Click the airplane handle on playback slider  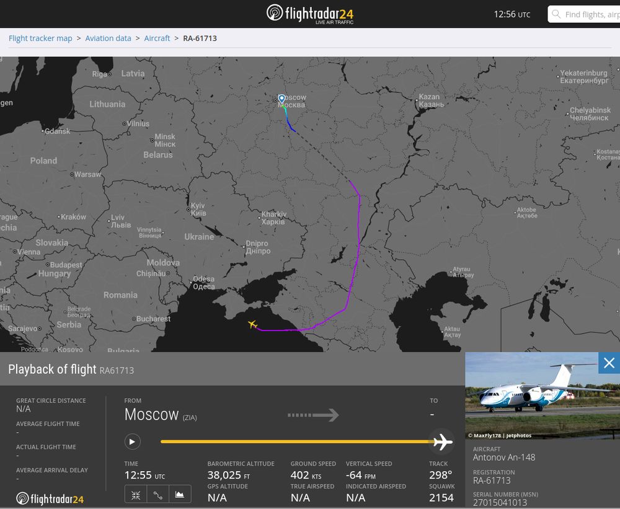tap(442, 441)
